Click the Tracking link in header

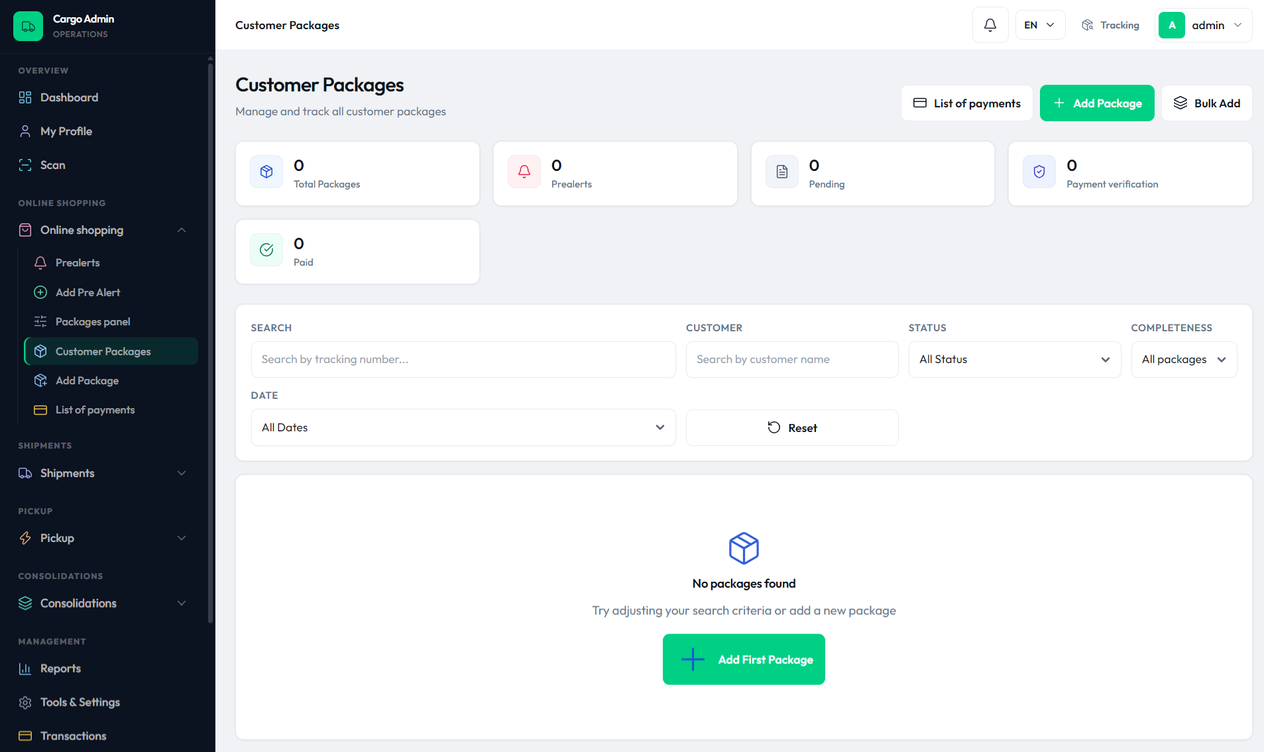(1110, 25)
